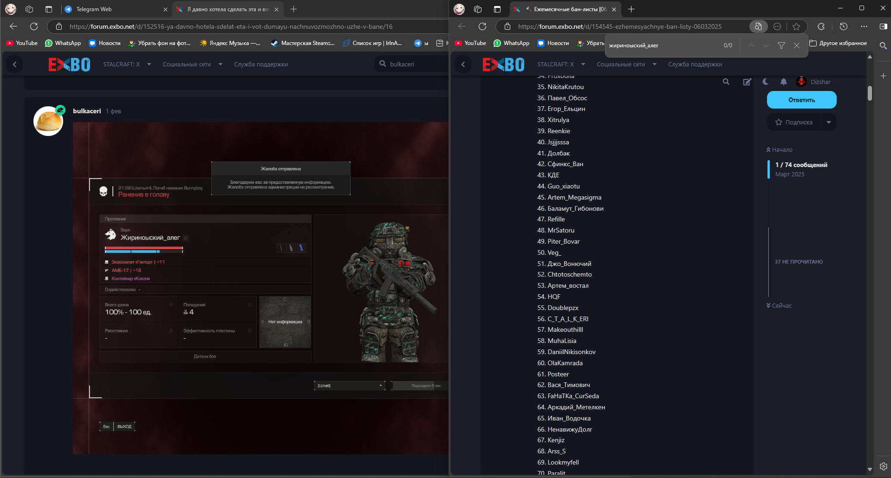Toggle browser sidebar icon in right window

(x=883, y=26)
